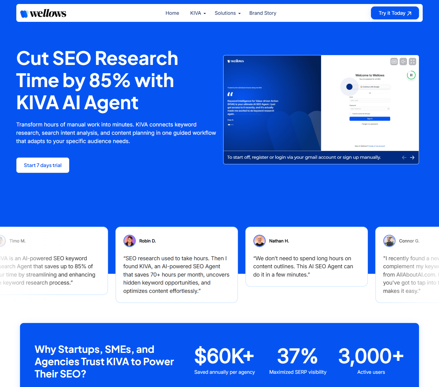The width and height of the screenshot is (439, 387).
Task: Click the '37%' statistic
Action: [x=297, y=356]
